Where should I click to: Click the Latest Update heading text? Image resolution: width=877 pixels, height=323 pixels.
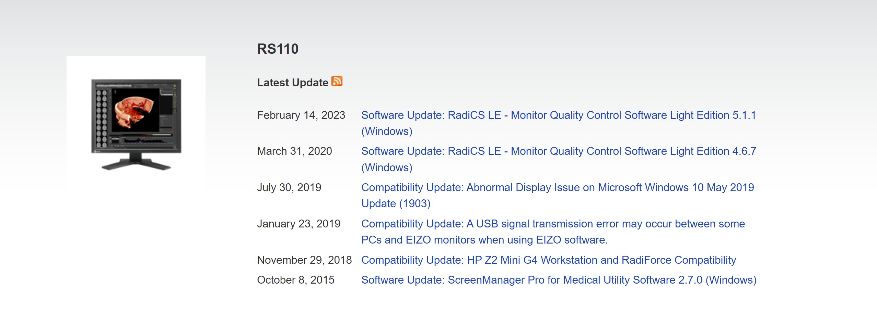[293, 83]
